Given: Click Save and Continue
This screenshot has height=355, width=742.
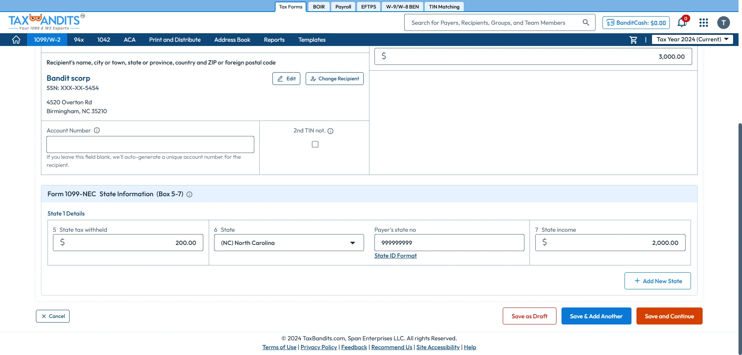Looking at the screenshot, I should (x=669, y=316).
